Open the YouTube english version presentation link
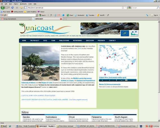The width and height of the screenshot is (160, 128). click(x=78, y=100)
